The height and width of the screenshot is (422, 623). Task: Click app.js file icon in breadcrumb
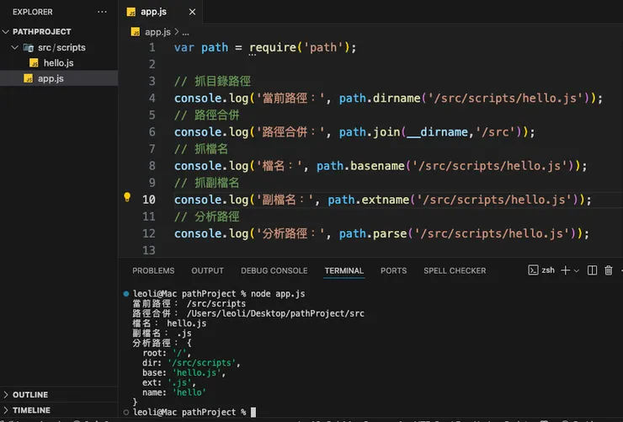137,31
